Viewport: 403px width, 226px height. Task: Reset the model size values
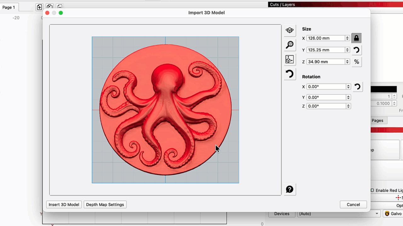point(356,50)
